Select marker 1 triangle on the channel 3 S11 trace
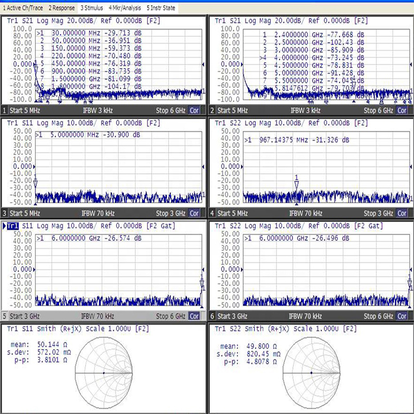The width and height of the screenshot is (414, 414). pos(35,184)
